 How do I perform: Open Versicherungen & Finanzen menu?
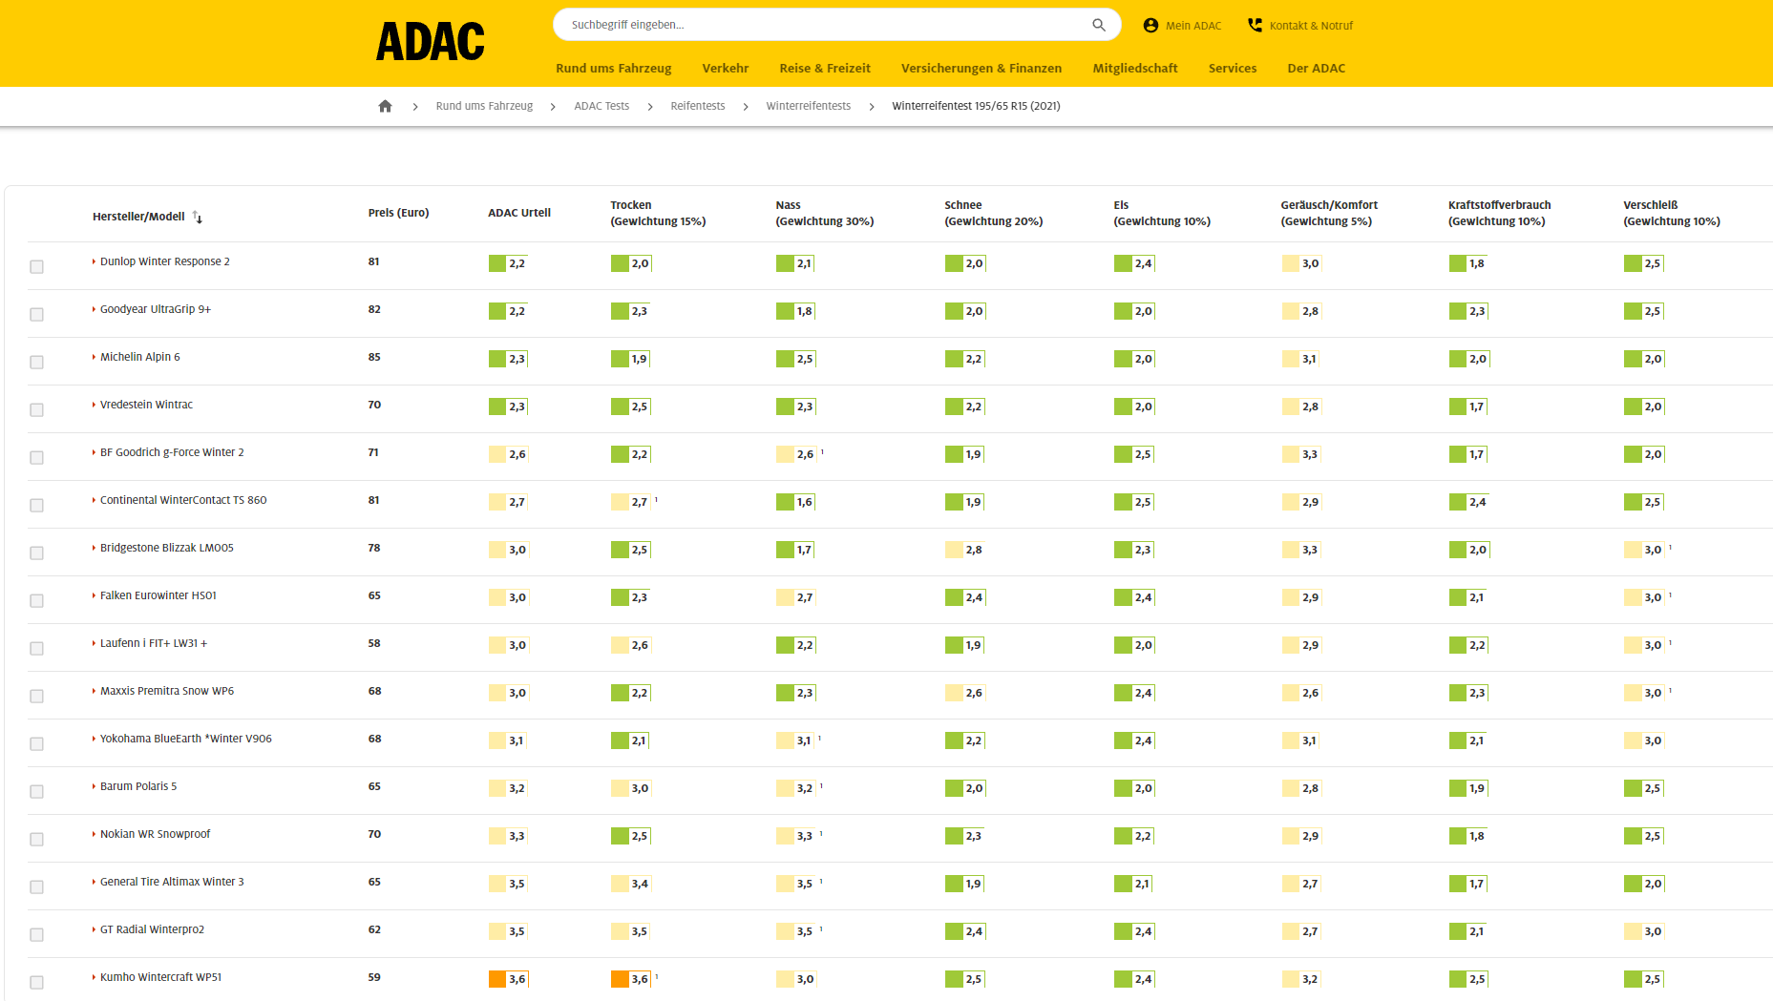click(981, 68)
